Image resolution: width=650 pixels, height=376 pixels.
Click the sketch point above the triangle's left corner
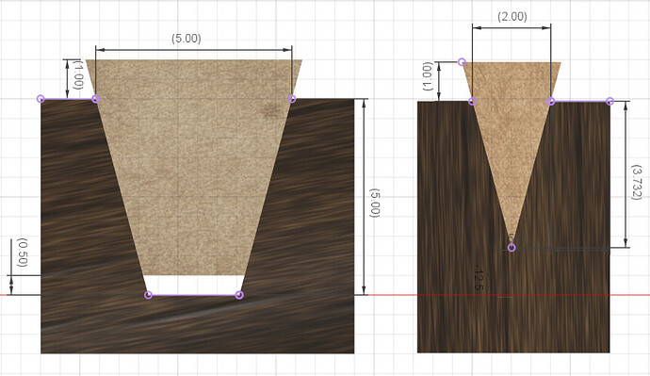pyautogui.click(x=462, y=62)
